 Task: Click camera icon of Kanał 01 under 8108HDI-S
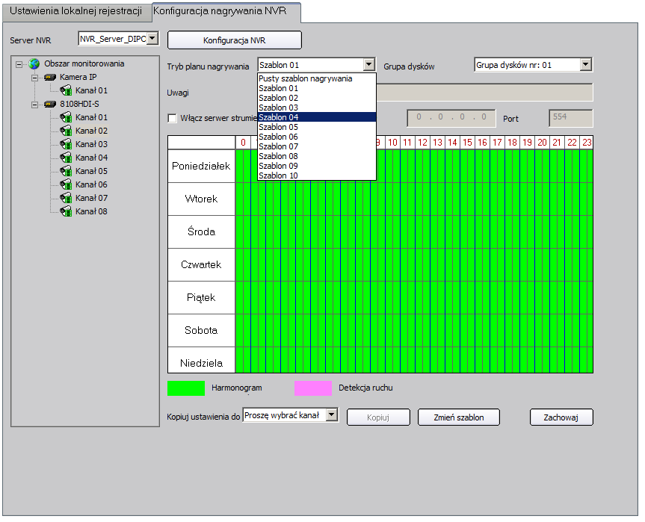point(66,117)
